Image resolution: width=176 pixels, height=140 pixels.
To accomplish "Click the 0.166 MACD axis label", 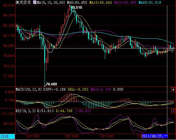I will point(10,100).
